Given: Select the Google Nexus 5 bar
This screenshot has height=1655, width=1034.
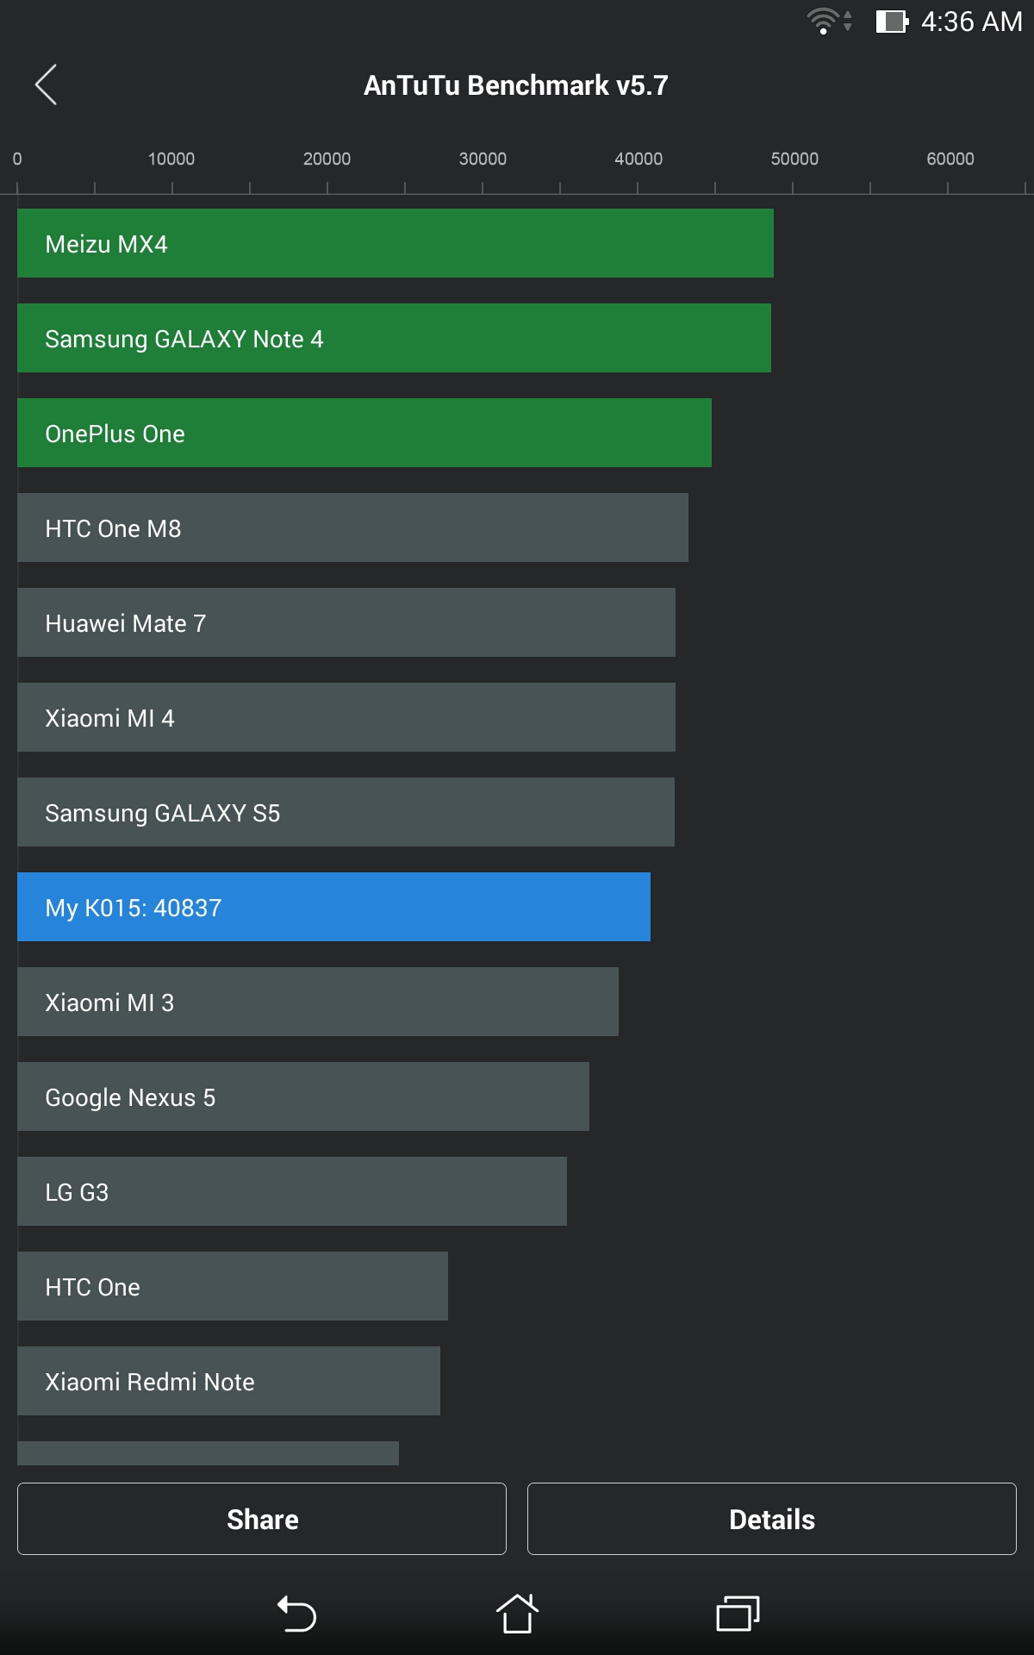Looking at the screenshot, I should tap(303, 1096).
